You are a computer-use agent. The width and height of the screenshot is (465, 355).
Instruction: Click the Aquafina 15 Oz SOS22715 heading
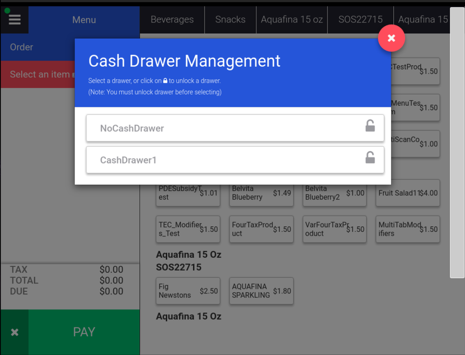(x=189, y=261)
